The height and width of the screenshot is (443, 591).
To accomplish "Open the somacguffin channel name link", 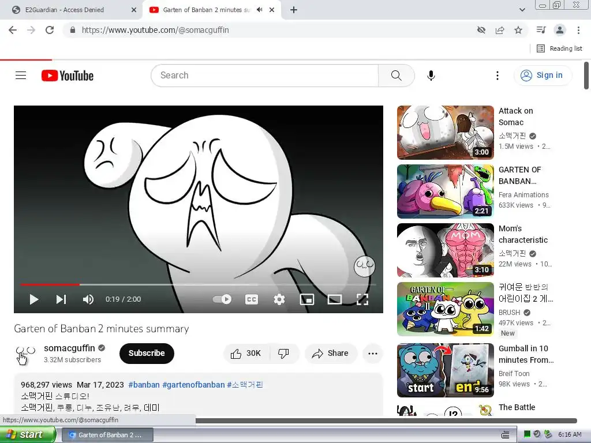I will click(x=69, y=348).
